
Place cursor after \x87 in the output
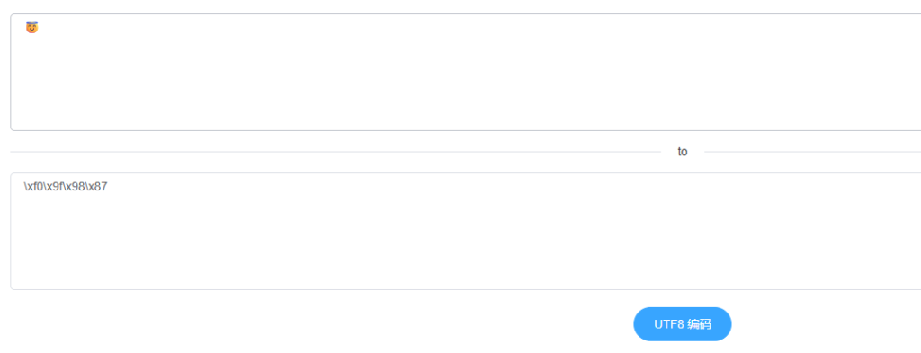pos(109,187)
